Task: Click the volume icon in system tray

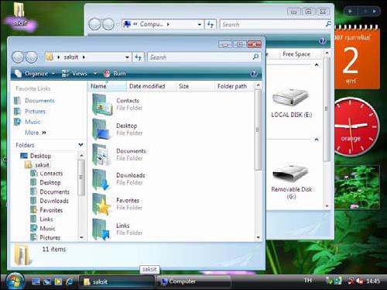Action: pos(360,281)
